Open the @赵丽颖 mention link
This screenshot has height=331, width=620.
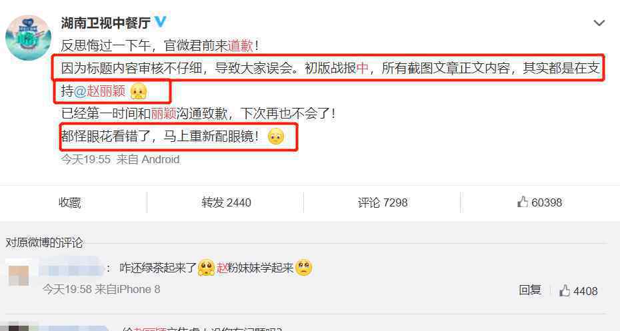99,91
